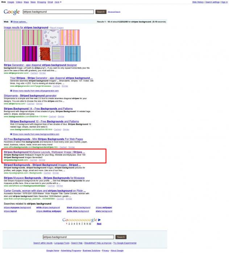Open Advertising Programs footer link
Image resolution: width=229 pixels, height=253 pixels.
71,250
